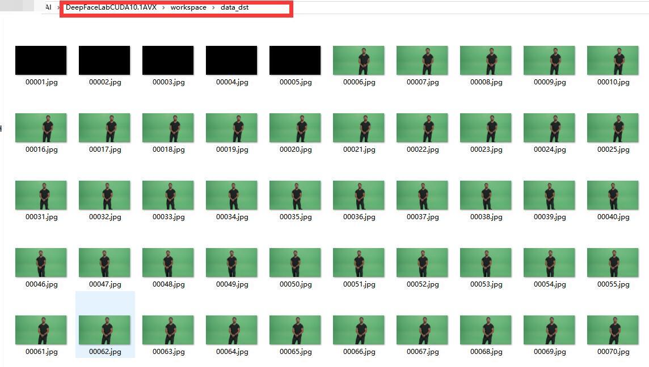This screenshot has height=367, width=649.
Task: Select the image thumbnail of 00033.jpg
Action: coord(168,195)
